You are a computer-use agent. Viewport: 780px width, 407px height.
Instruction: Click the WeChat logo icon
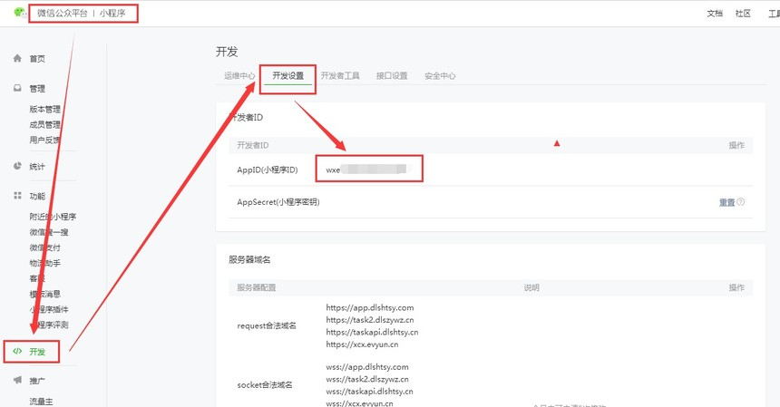point(19,13)
